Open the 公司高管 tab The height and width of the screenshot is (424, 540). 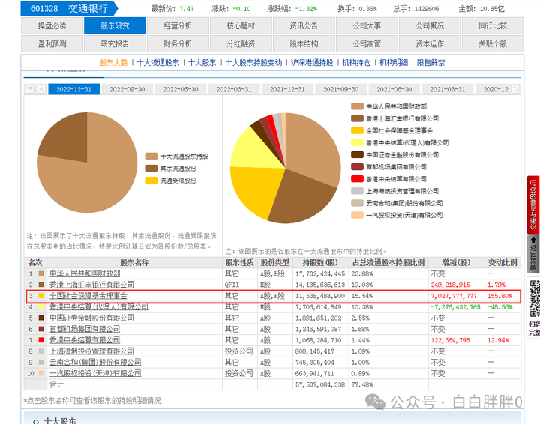[x=367, y=44]
